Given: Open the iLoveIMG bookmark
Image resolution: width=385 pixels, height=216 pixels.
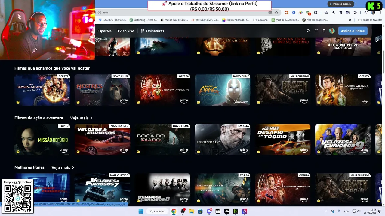Looking at the screenshot, I should click(112, 20).
